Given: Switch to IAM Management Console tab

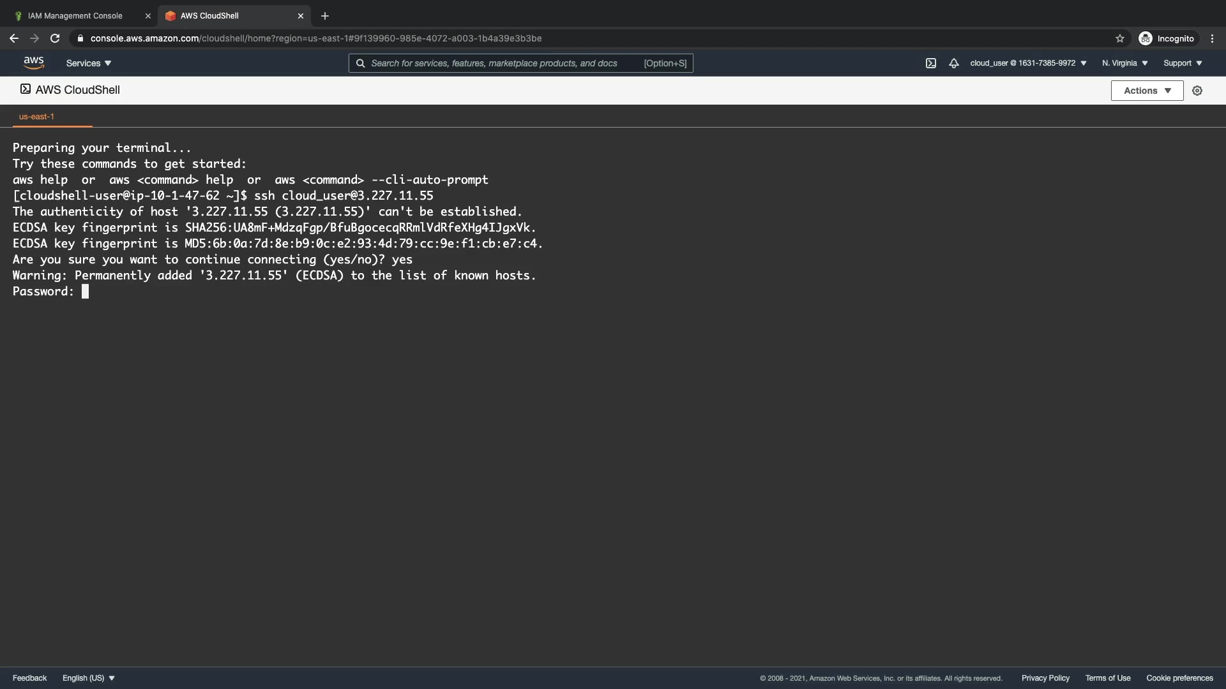Looking at the screenshot, I should coord(75,16).
